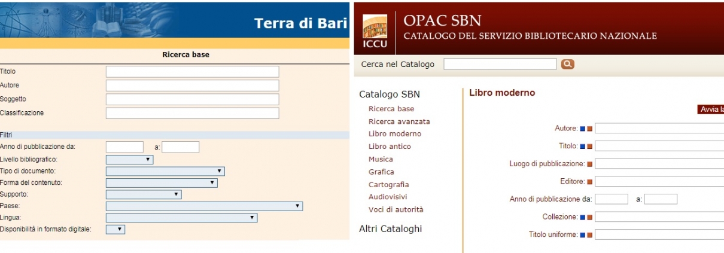Click the 'Libro moderno' form heading
Screen dimensions: 724x253
(502, 93)
